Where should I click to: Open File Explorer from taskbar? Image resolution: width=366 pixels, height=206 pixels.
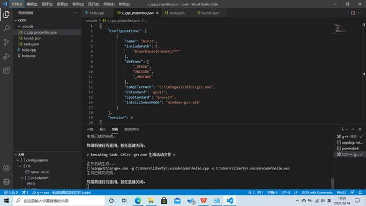point(151,201)
